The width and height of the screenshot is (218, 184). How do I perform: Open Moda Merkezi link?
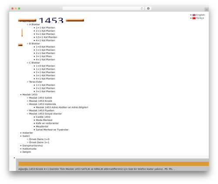[x=44, y=120]
